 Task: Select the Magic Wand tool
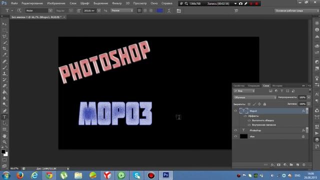4,42
